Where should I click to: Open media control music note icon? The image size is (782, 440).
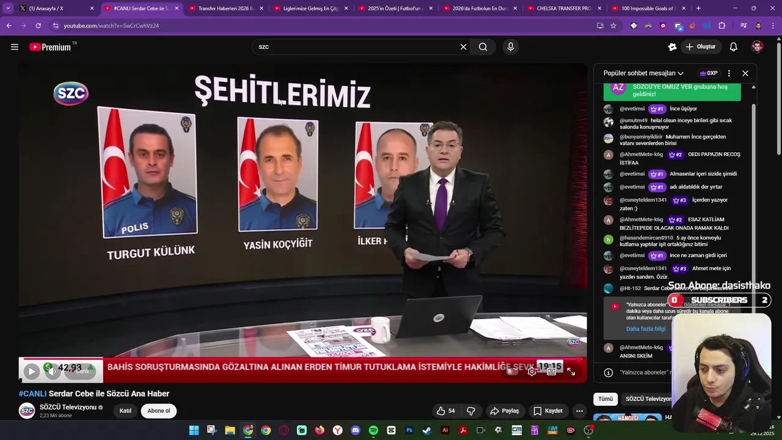pyautogui.click(x=744, y=26)
